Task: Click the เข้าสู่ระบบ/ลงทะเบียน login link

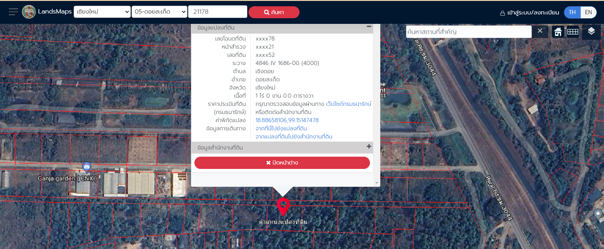Action: pyautogui.click(x=530, y=13)
